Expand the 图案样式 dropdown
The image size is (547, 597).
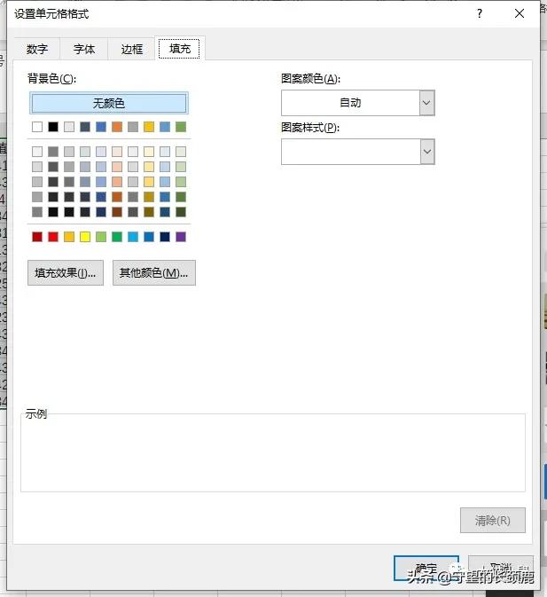[427, 152]
